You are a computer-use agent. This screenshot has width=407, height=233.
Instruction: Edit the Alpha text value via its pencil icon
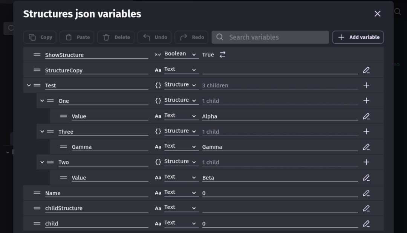[366, 116]
